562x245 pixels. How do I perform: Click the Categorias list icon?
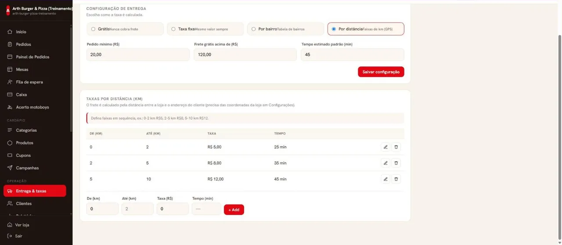pyautogui.click(x=10, y=130)
